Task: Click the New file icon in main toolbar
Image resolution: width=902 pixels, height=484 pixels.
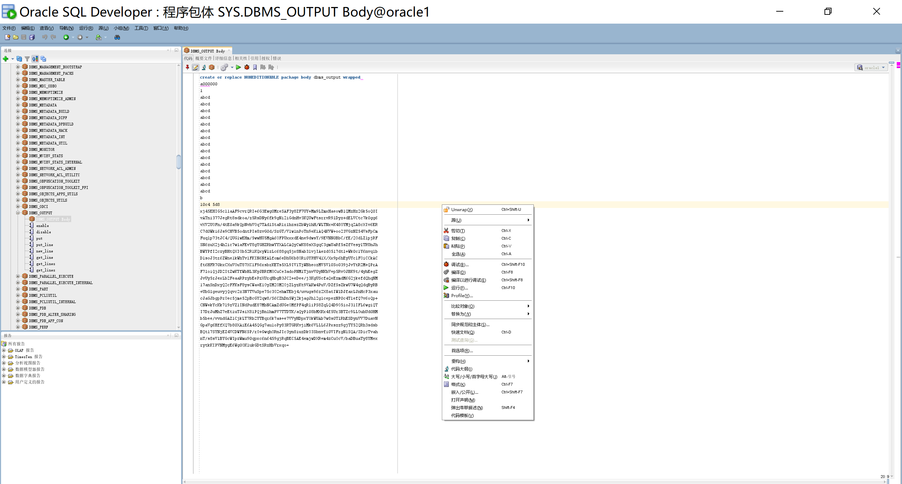Action: click(x=7, y=37)
